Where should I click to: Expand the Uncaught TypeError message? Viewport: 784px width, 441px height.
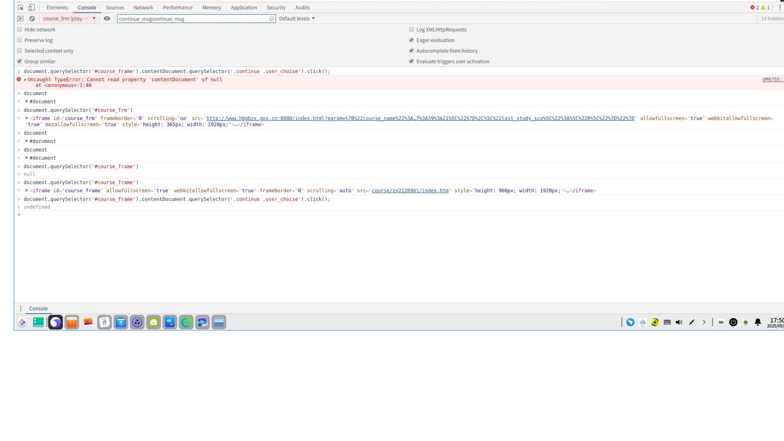point(25,80)
